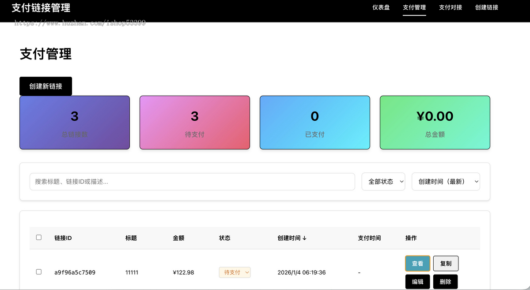Image resolution: width=530 pixels, height=290 pixels.
Task: Open the 待支付 status dropdown in row
Action: (x=235, y=272)
